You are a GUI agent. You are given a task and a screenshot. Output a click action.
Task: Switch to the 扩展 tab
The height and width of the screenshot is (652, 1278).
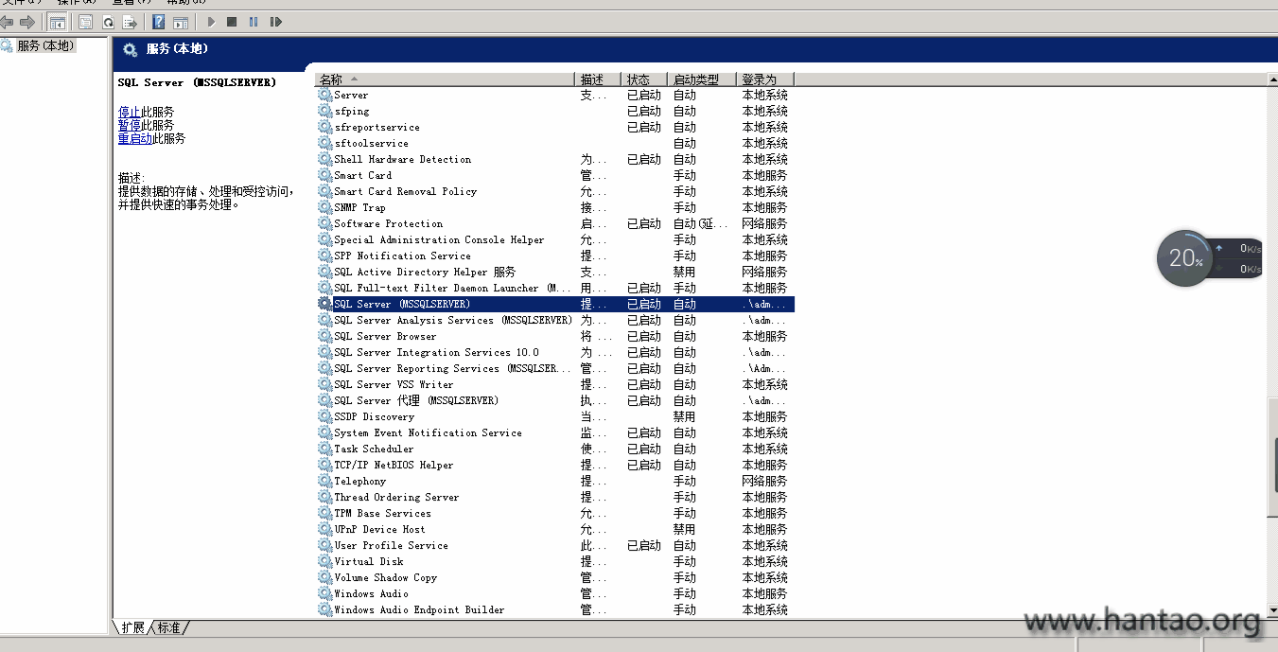(x=132, y=627)
